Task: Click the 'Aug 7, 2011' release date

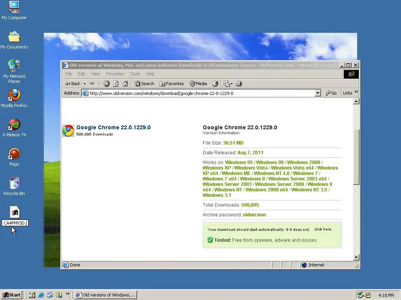Action: coord(250,153)
